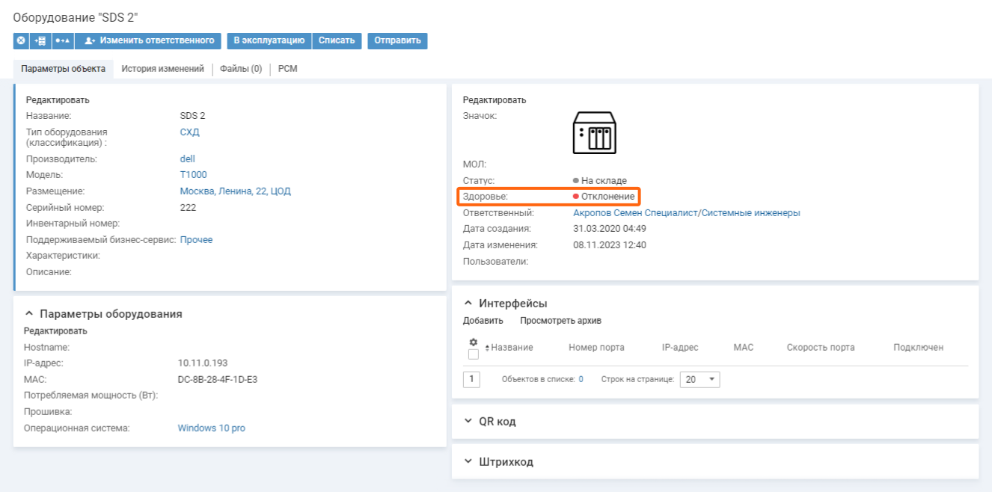Expand the QR код section

(x=468, y=422)
